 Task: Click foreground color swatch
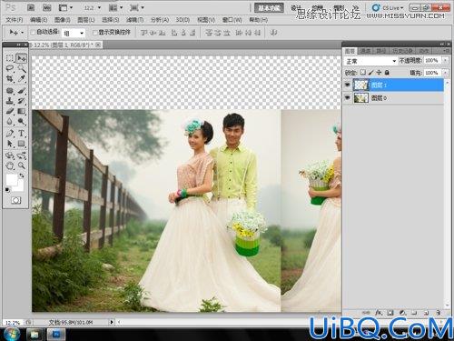12,180
